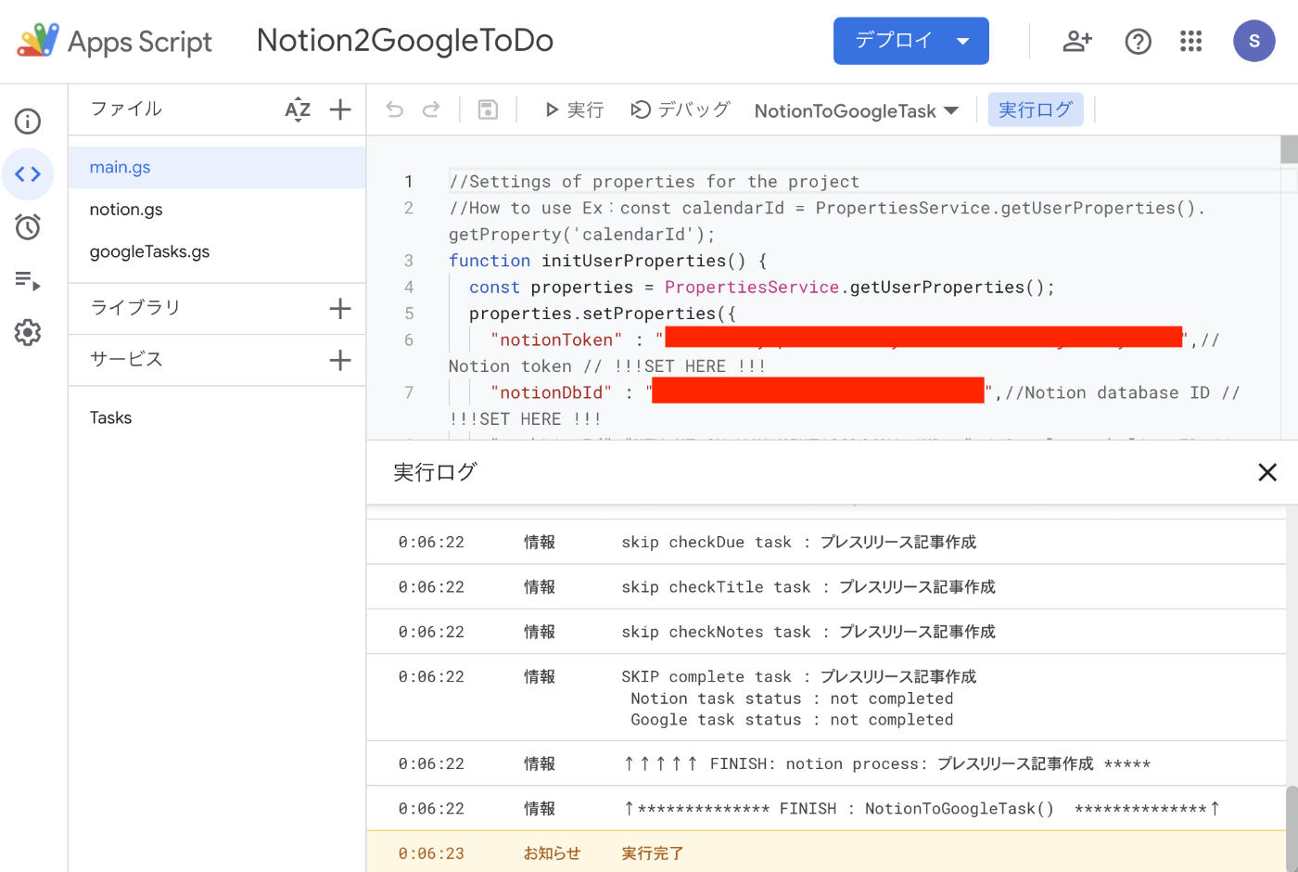Open the Google apps grid icon

(x=1190, y=41)
